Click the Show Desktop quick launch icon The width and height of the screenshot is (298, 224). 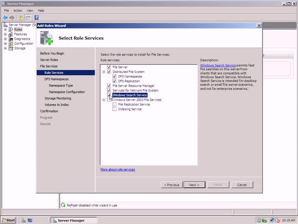click(30, 220)
